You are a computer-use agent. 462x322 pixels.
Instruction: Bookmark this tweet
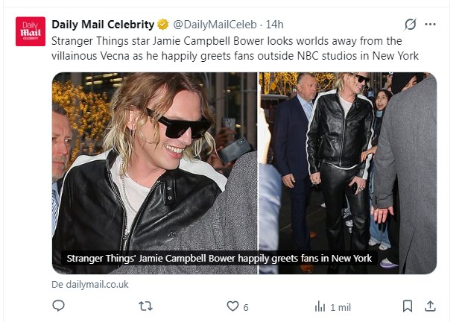pyautogui.click(x=408, y=306)
